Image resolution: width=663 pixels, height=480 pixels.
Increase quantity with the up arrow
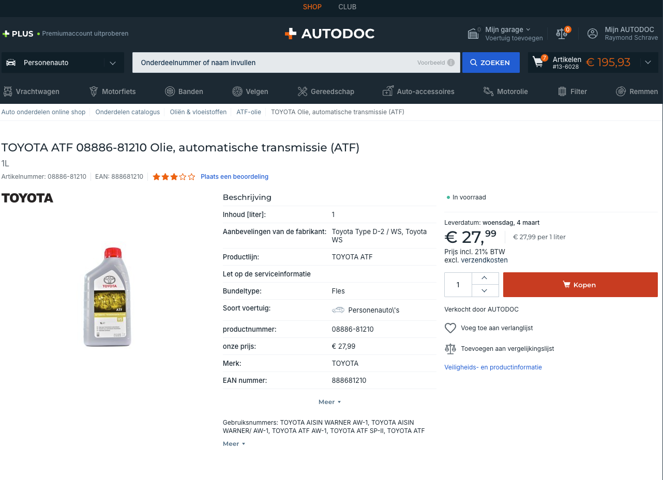click(x=484, y=278)
